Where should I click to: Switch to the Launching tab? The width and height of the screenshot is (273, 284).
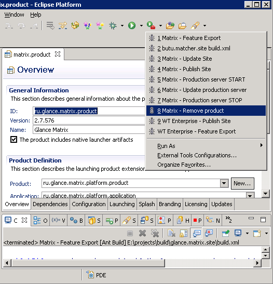coord(122,204)
